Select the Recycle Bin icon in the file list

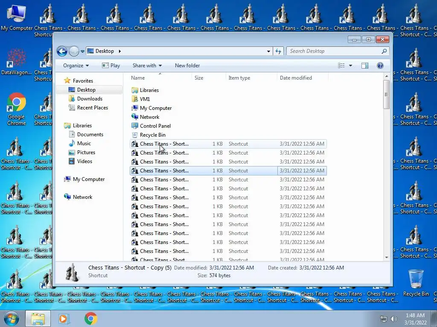pos(135,135)
